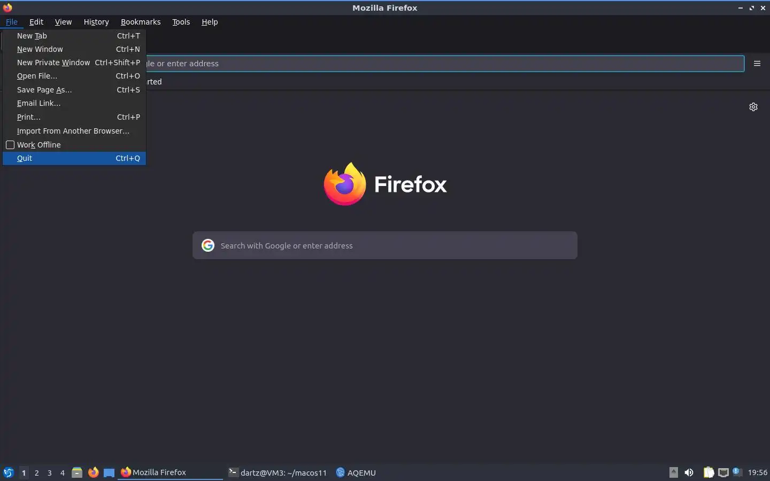Open the start menu icon in the taskbar

8,472
